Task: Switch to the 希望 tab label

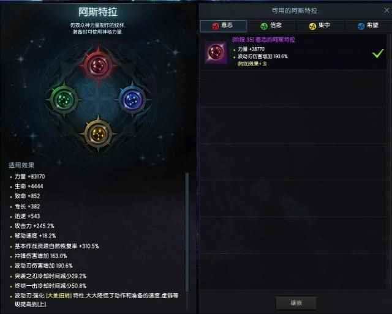Action: pyautogui.click(x=372, y=26)
